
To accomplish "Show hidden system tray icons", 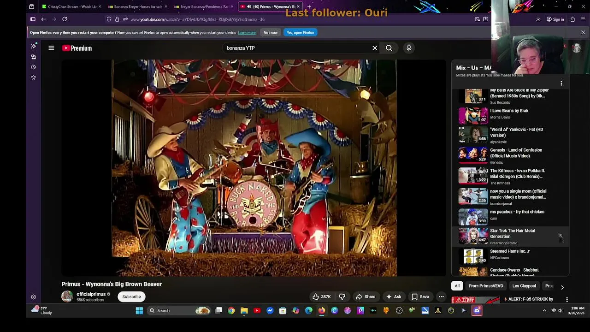I will coord(544,311).
